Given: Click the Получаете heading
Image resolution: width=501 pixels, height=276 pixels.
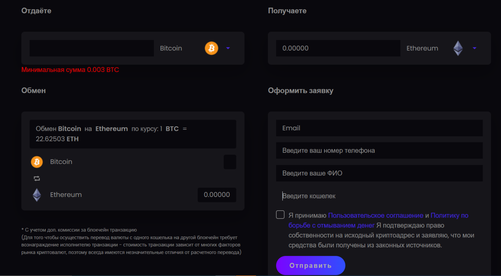Looking at the screenshot, I should click(287, 11).
